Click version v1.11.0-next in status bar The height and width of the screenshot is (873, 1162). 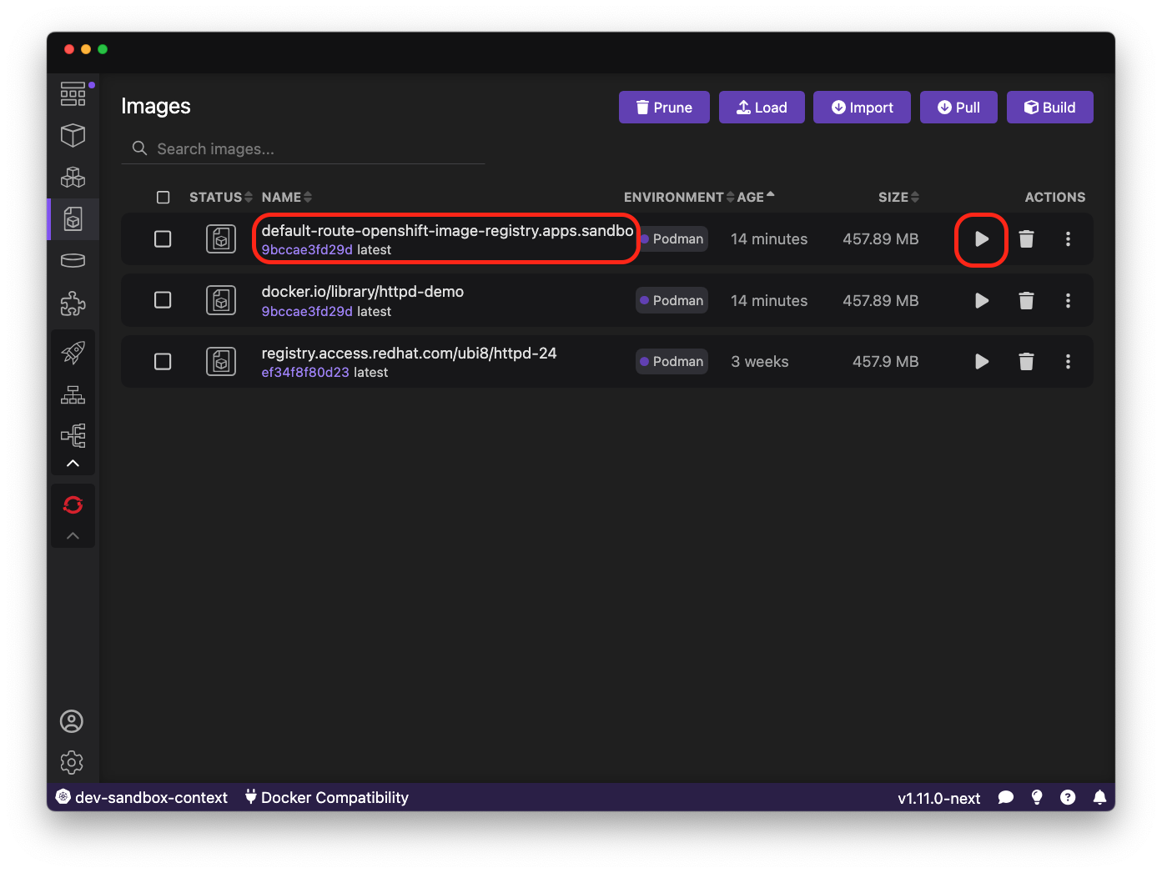938,799
